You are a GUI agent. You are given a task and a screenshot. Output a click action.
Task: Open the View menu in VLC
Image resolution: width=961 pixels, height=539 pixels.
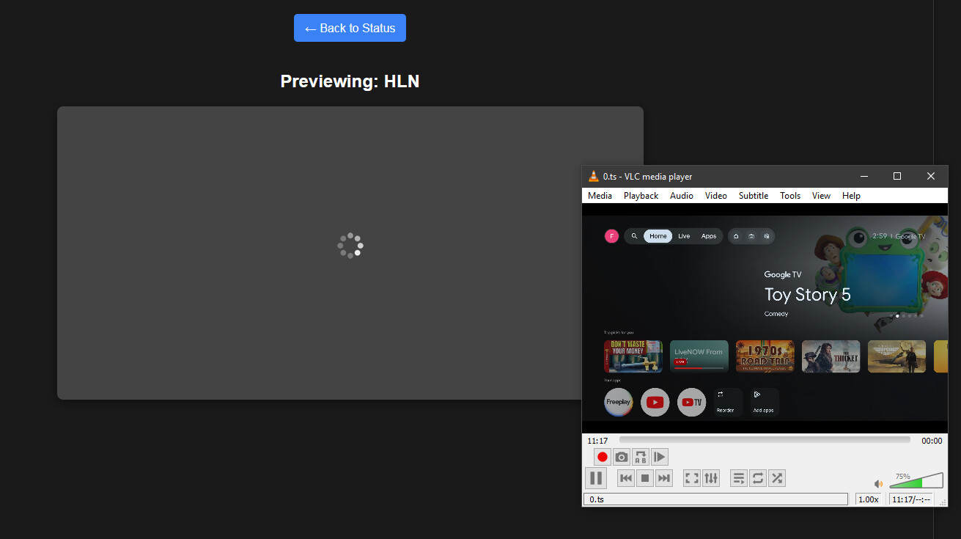821,196
